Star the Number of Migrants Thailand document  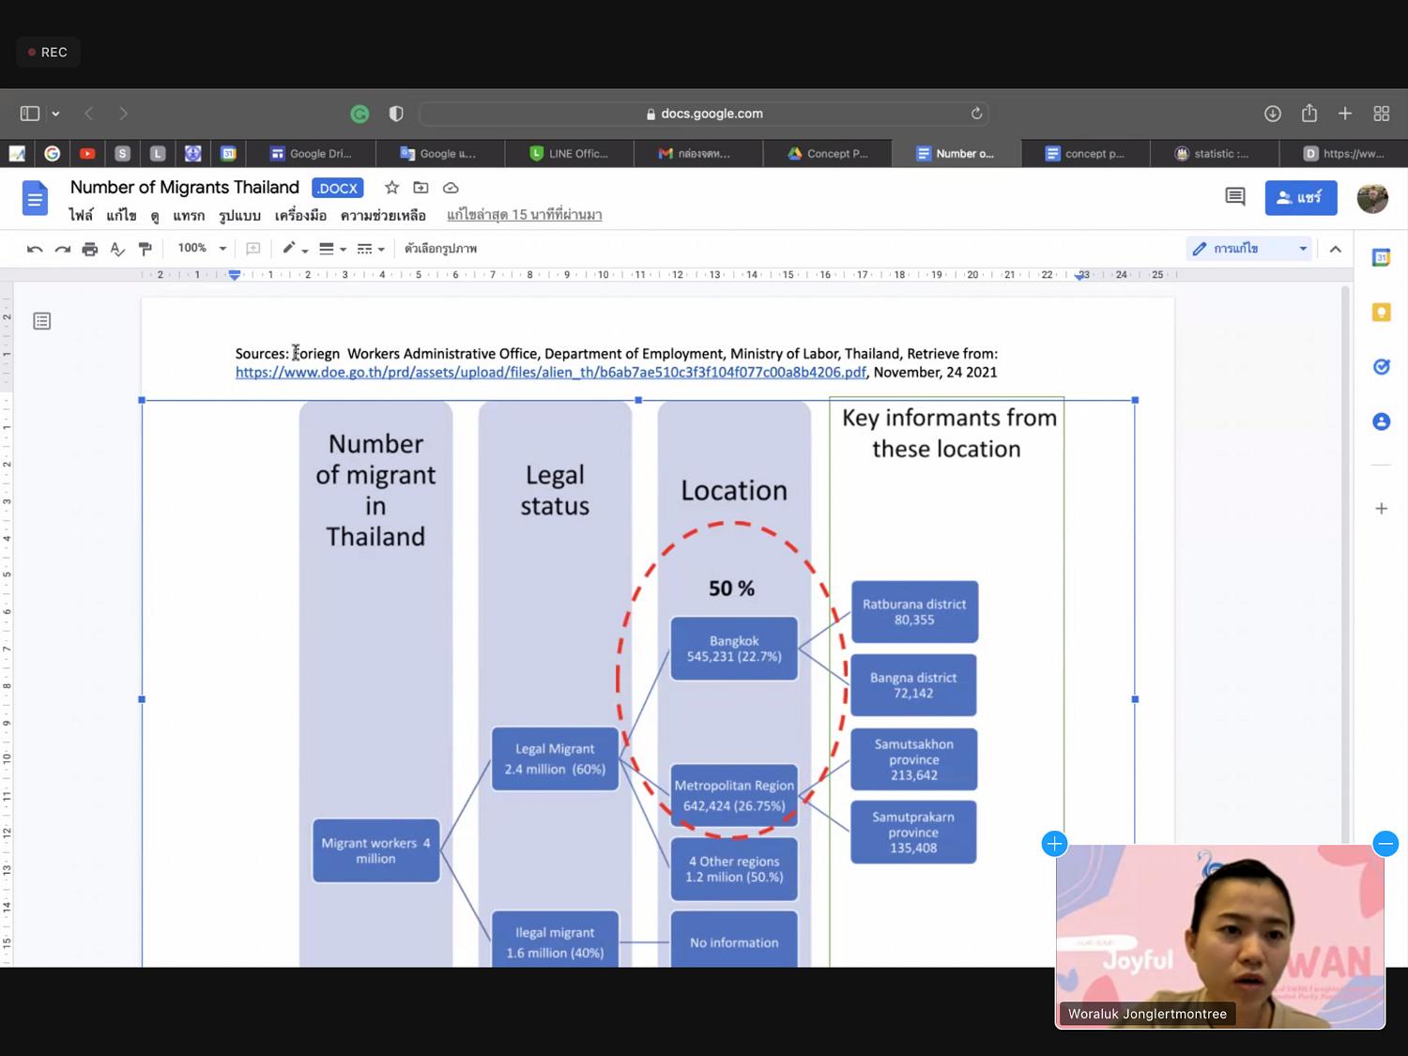(391, 188)
